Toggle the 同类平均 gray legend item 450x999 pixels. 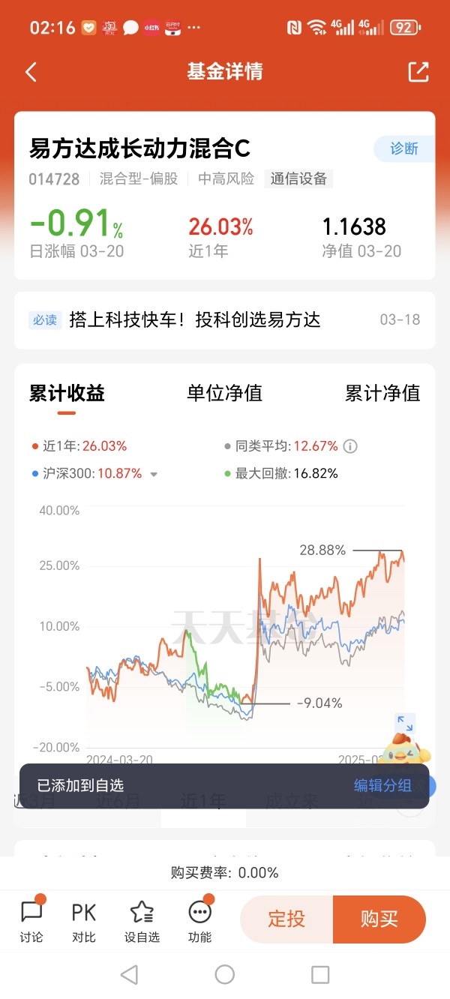tap(281, 446)
